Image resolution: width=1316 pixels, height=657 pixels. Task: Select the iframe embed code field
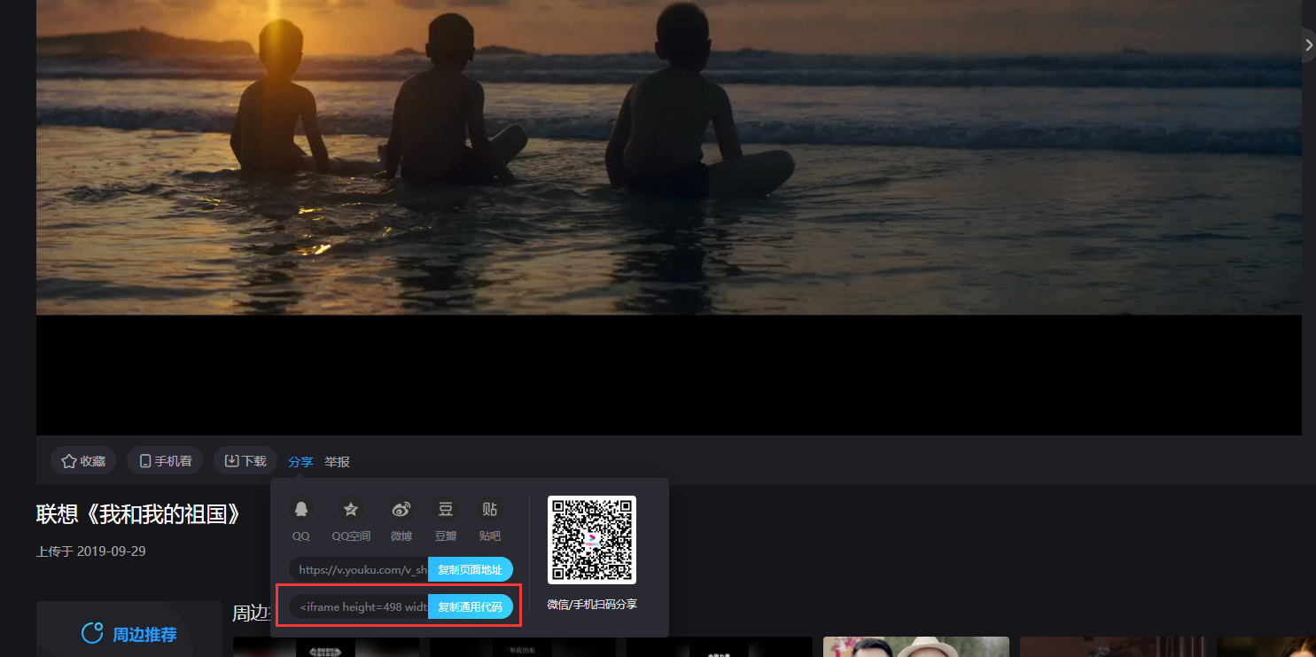click(359, 607)
